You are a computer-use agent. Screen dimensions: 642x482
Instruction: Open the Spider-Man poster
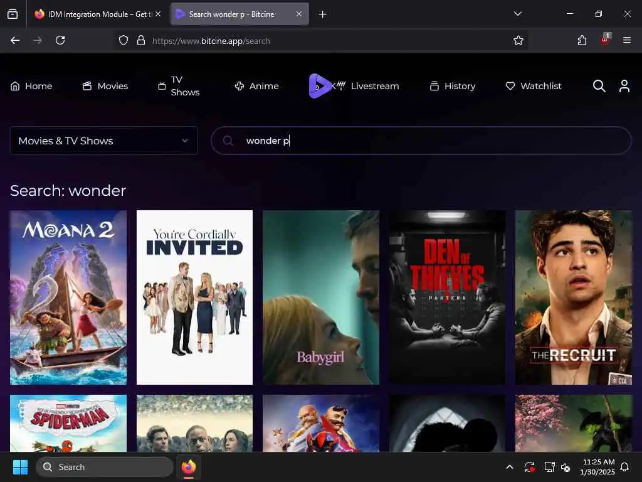tap(68, 424)
